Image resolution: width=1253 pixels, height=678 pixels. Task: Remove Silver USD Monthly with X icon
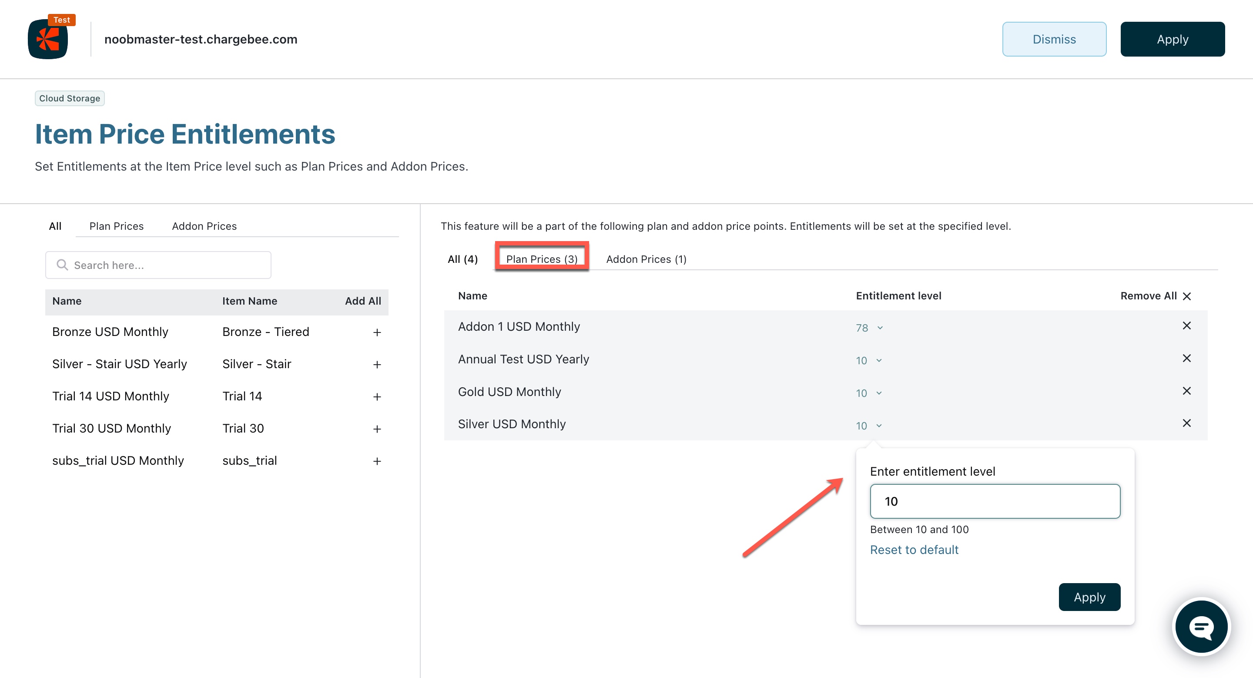click(x=1186, y=423)
